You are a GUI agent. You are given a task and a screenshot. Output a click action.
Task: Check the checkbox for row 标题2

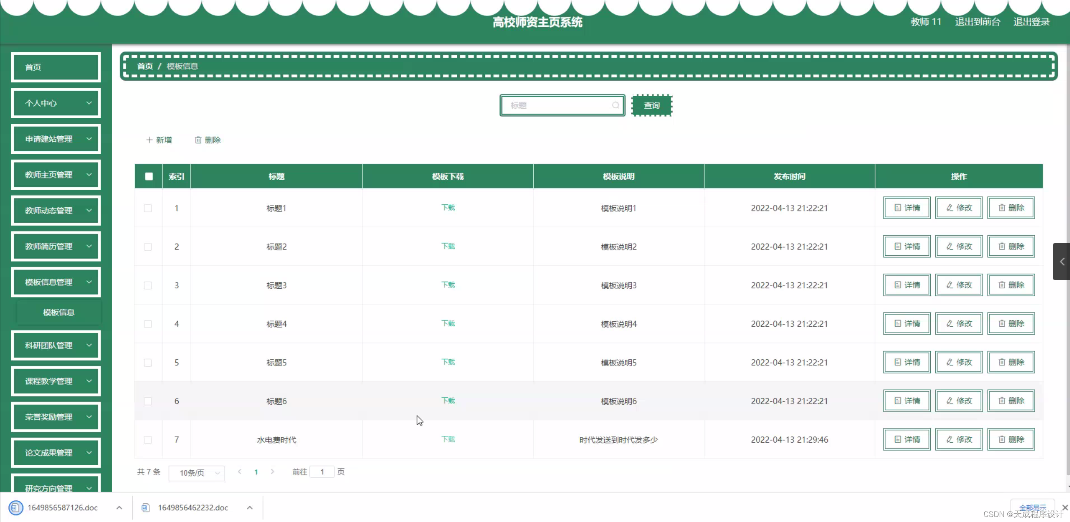(148, 247)
